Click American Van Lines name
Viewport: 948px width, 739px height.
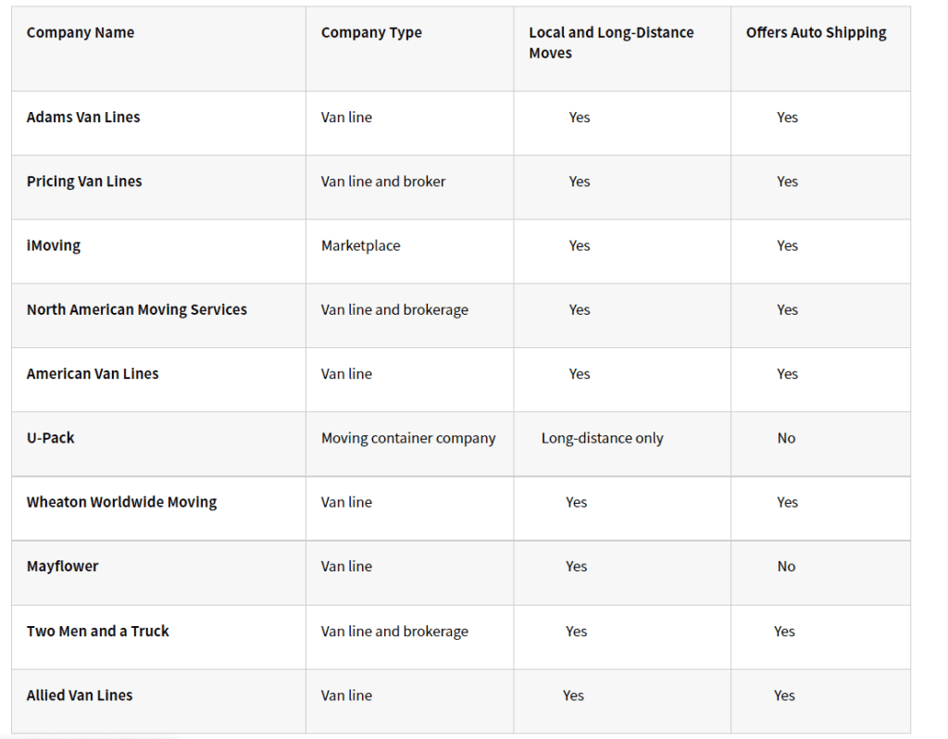[x=93, y=374]
